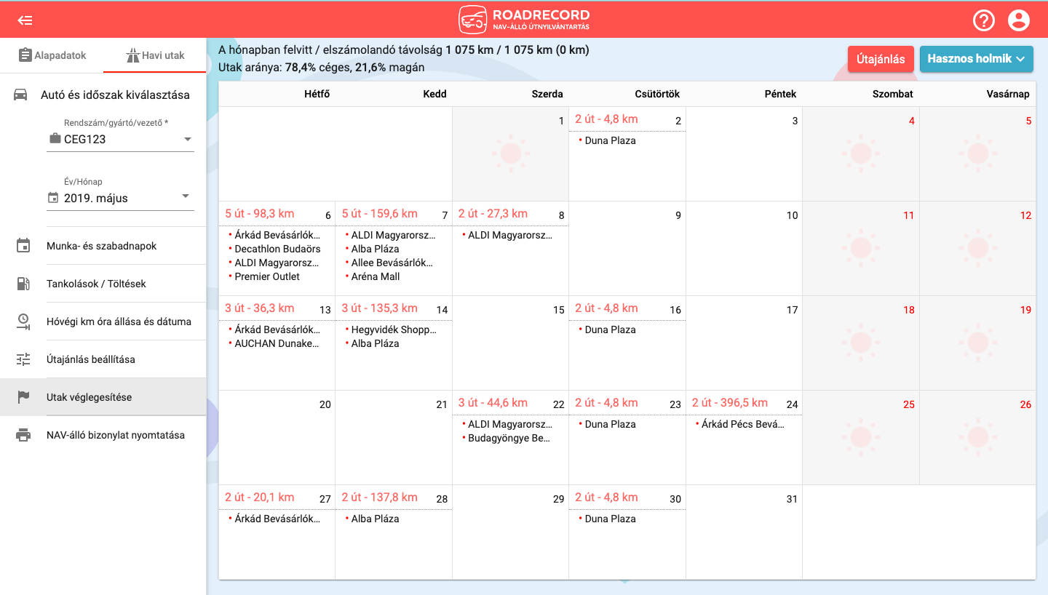Click calendar icon next to 2019. május

[52, 198]
